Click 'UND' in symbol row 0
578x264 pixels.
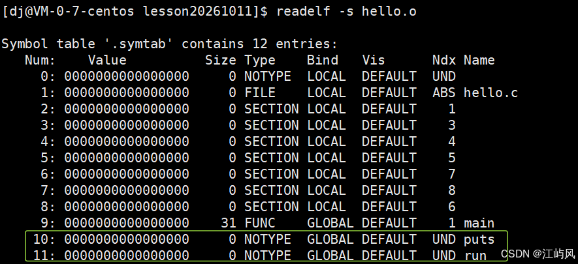pyautogui.click(x=444, y=76)
